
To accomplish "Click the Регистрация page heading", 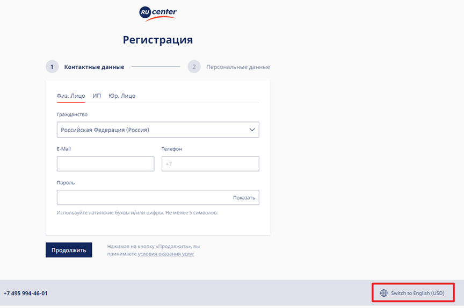I will pyautogui.click(x=158, y=40).
